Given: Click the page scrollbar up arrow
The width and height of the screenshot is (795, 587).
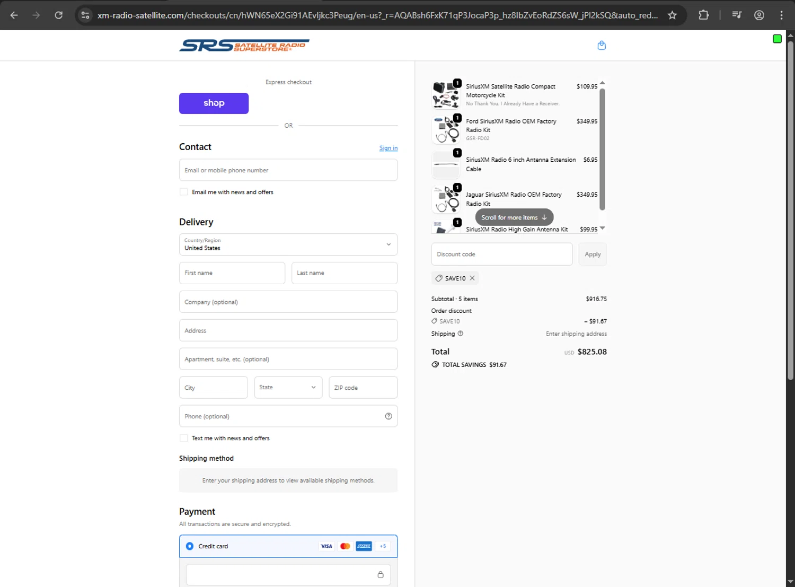Looking at the screenshot, I should [x=790, y=36].
